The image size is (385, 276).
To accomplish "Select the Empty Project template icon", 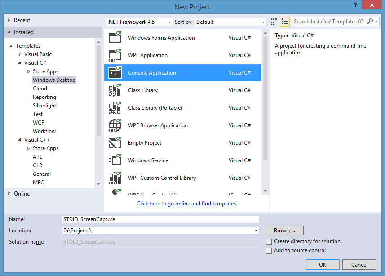I will 115,143.
